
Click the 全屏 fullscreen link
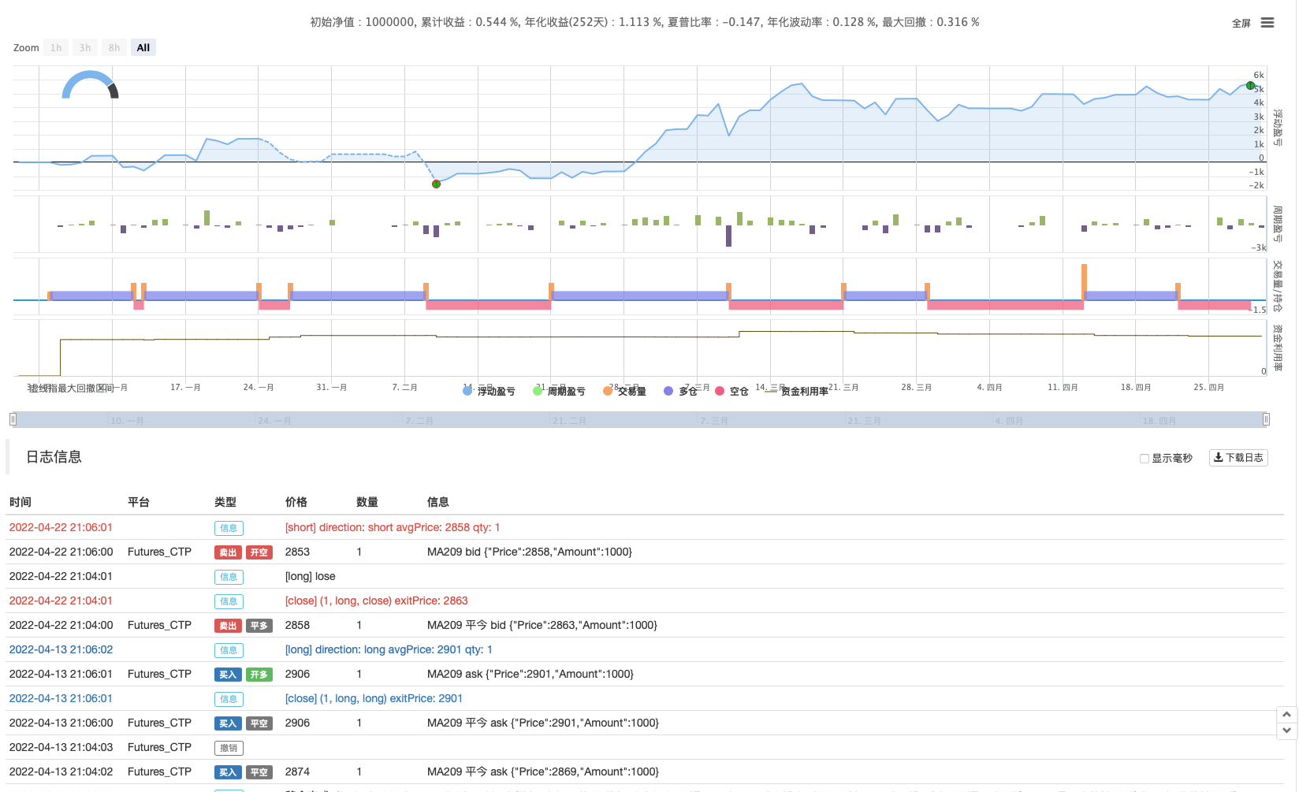point(1241,24)
